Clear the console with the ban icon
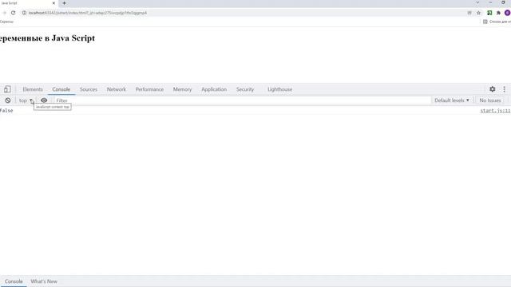The width and height of the screenshot is (511, 287). [x=8, y=100]
